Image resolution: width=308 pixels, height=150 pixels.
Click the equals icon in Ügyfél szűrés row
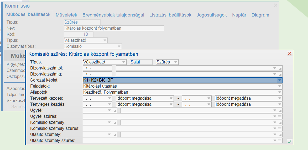(x=280, y=116)
